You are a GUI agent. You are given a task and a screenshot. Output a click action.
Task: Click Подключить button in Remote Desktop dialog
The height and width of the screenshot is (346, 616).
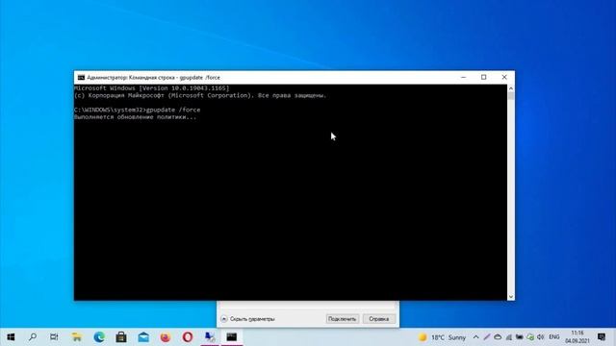coord(343,319)
